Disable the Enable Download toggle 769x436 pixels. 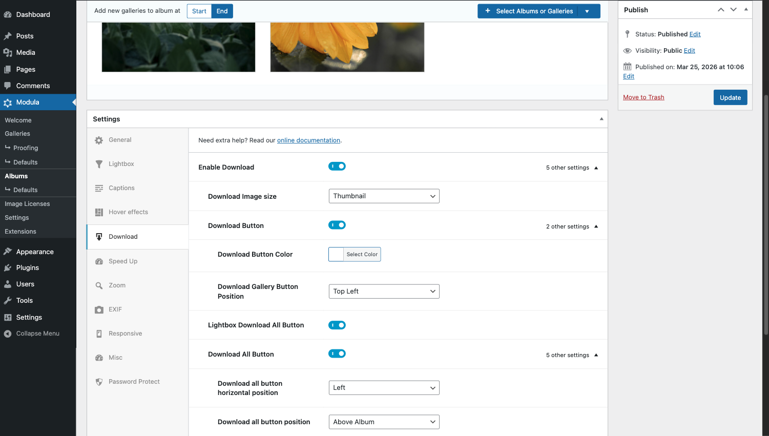pyautogui.click(x=337, y=167)
